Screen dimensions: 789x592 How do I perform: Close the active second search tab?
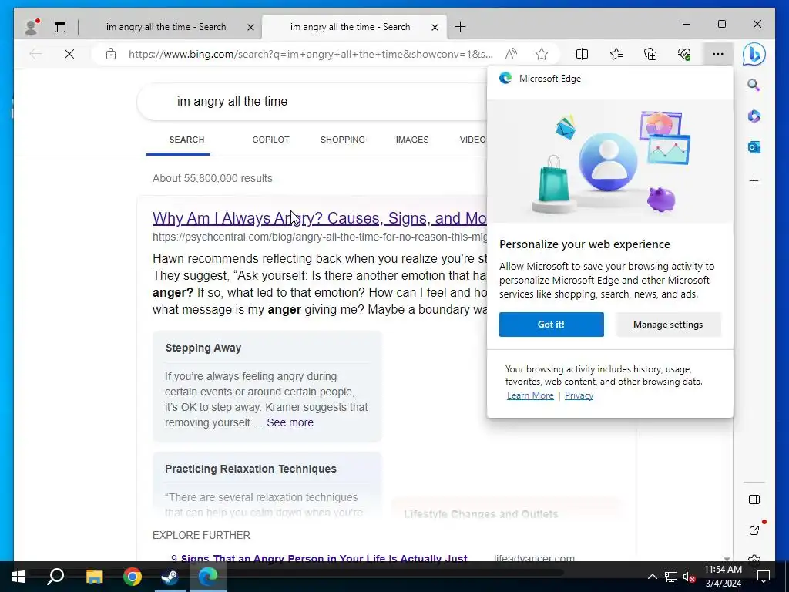click(435, 28)
